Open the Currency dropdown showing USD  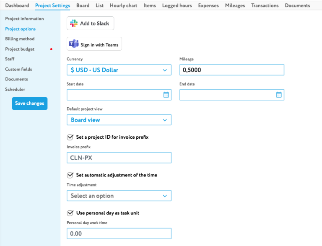pyautogui.click(x=119, y=70)
